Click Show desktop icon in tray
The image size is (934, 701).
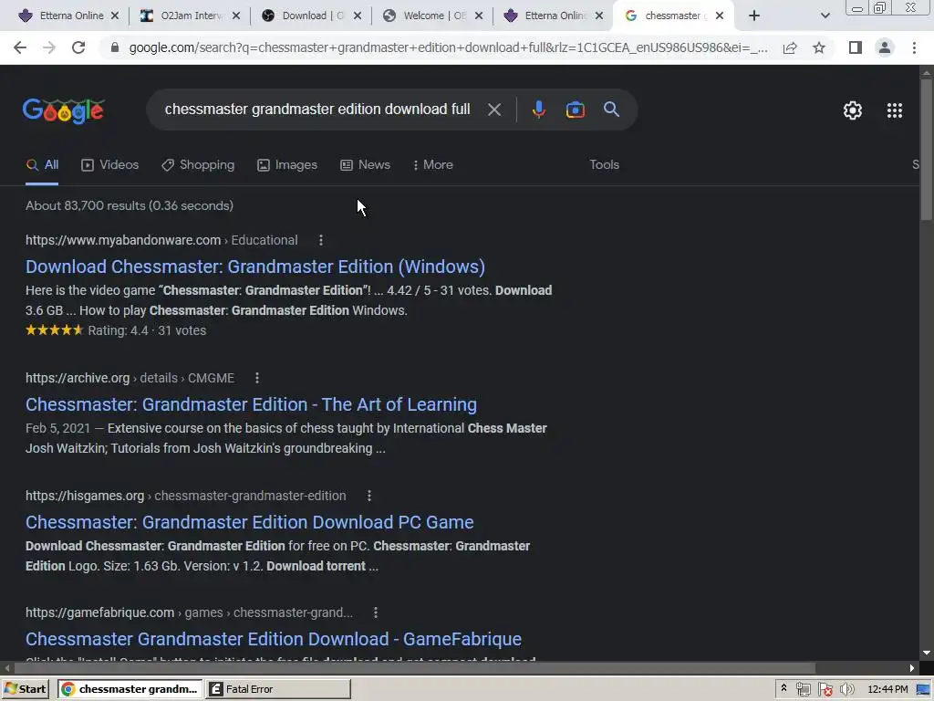[x=923, y=689]
